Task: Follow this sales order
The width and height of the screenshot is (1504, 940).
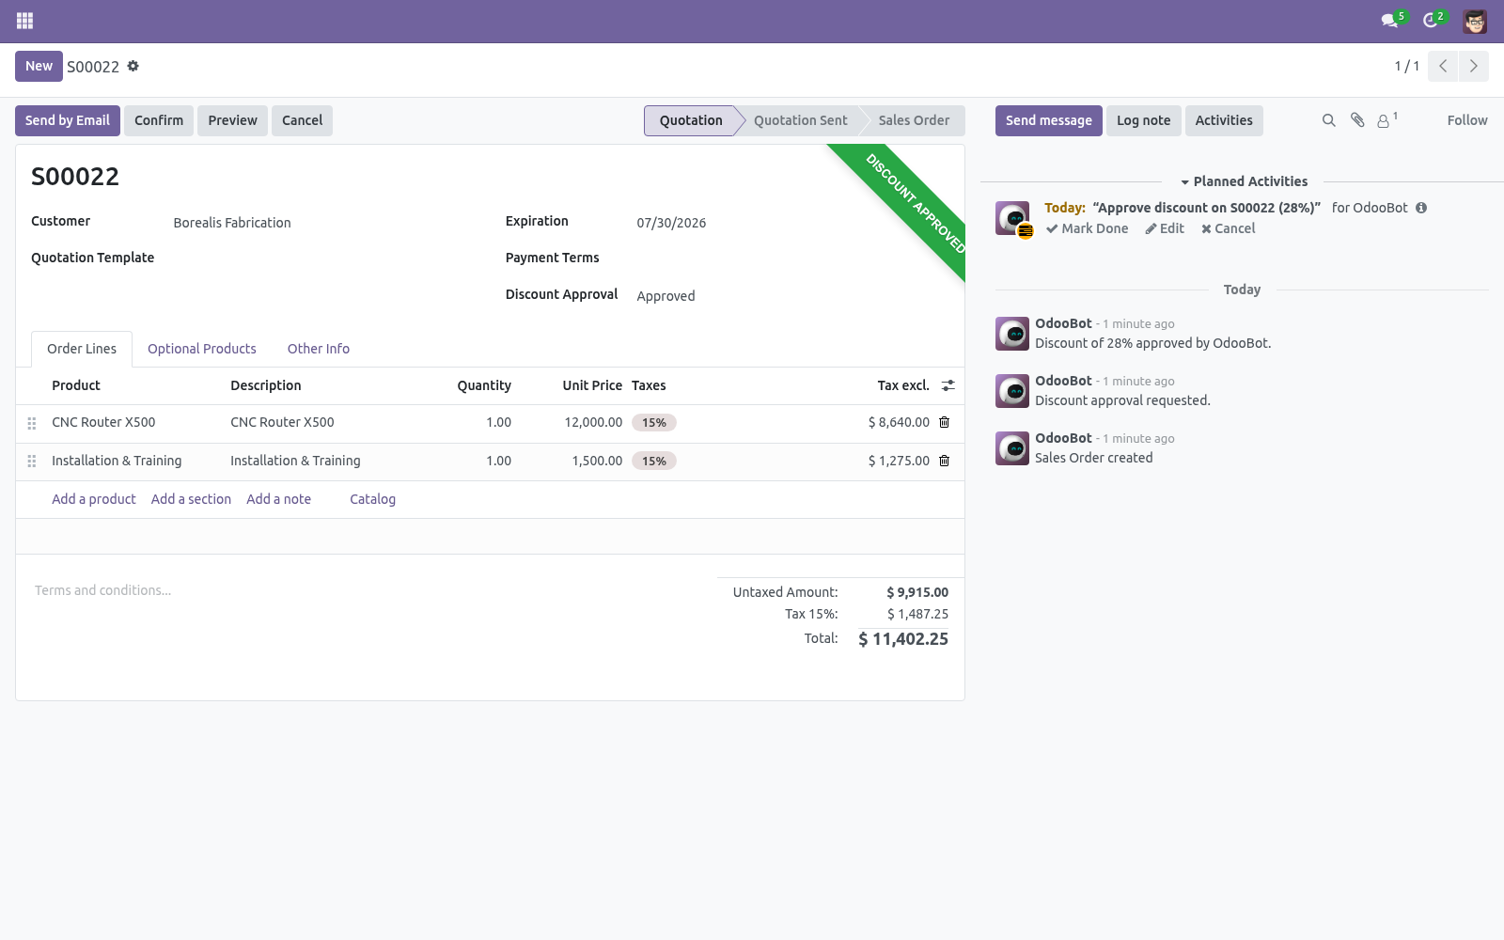Action: 1467,120
